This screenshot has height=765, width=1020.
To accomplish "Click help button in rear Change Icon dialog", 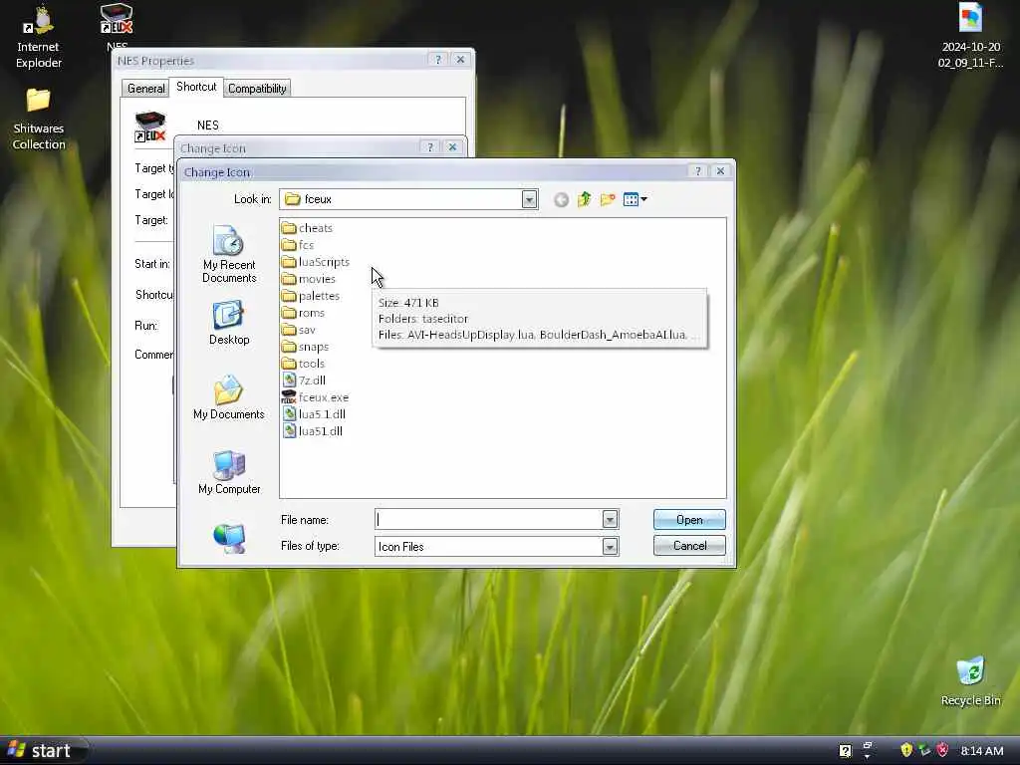I will point(430,147).
